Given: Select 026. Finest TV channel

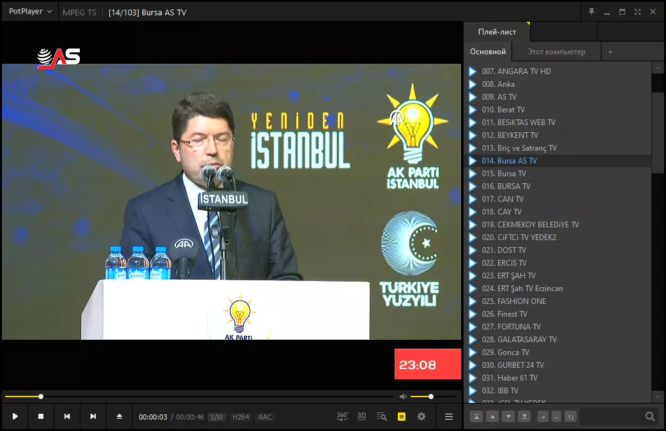Looking at the screenshot, I should [x=559, y=314].
